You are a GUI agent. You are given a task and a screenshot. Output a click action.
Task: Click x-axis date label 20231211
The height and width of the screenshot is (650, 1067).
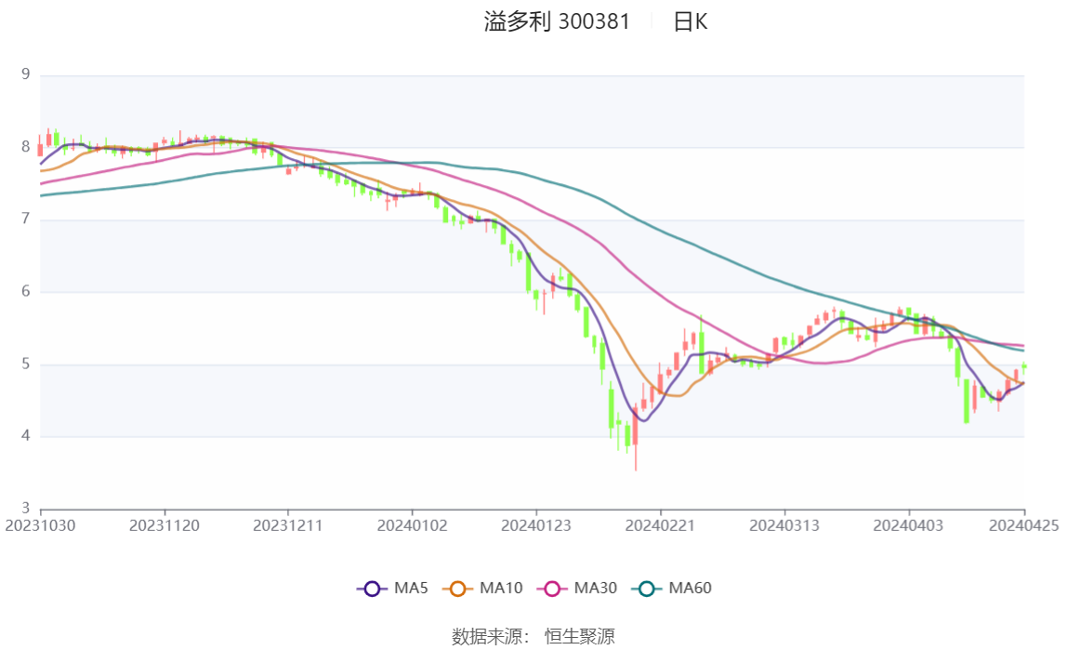(x=288, y=525)
